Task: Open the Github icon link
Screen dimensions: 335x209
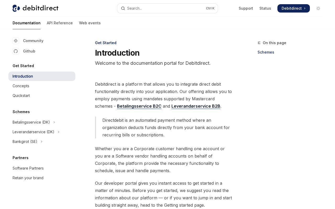Action: point(16,51)
